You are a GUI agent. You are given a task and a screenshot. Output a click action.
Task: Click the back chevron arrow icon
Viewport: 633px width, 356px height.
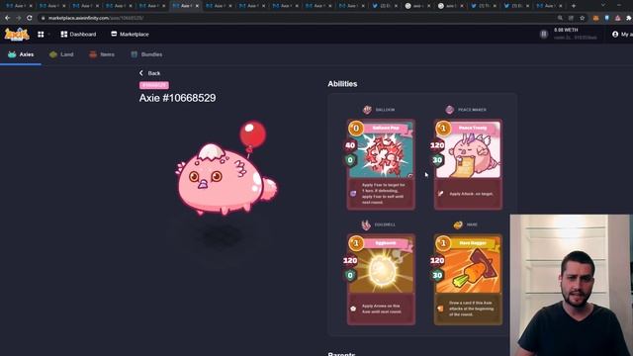click(140, 73)
